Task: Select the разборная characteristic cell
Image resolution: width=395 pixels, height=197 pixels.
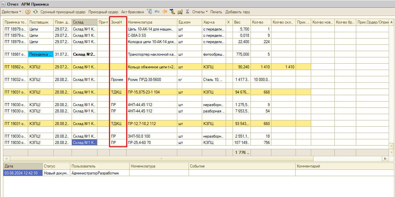Action: [x=214, y=111]
